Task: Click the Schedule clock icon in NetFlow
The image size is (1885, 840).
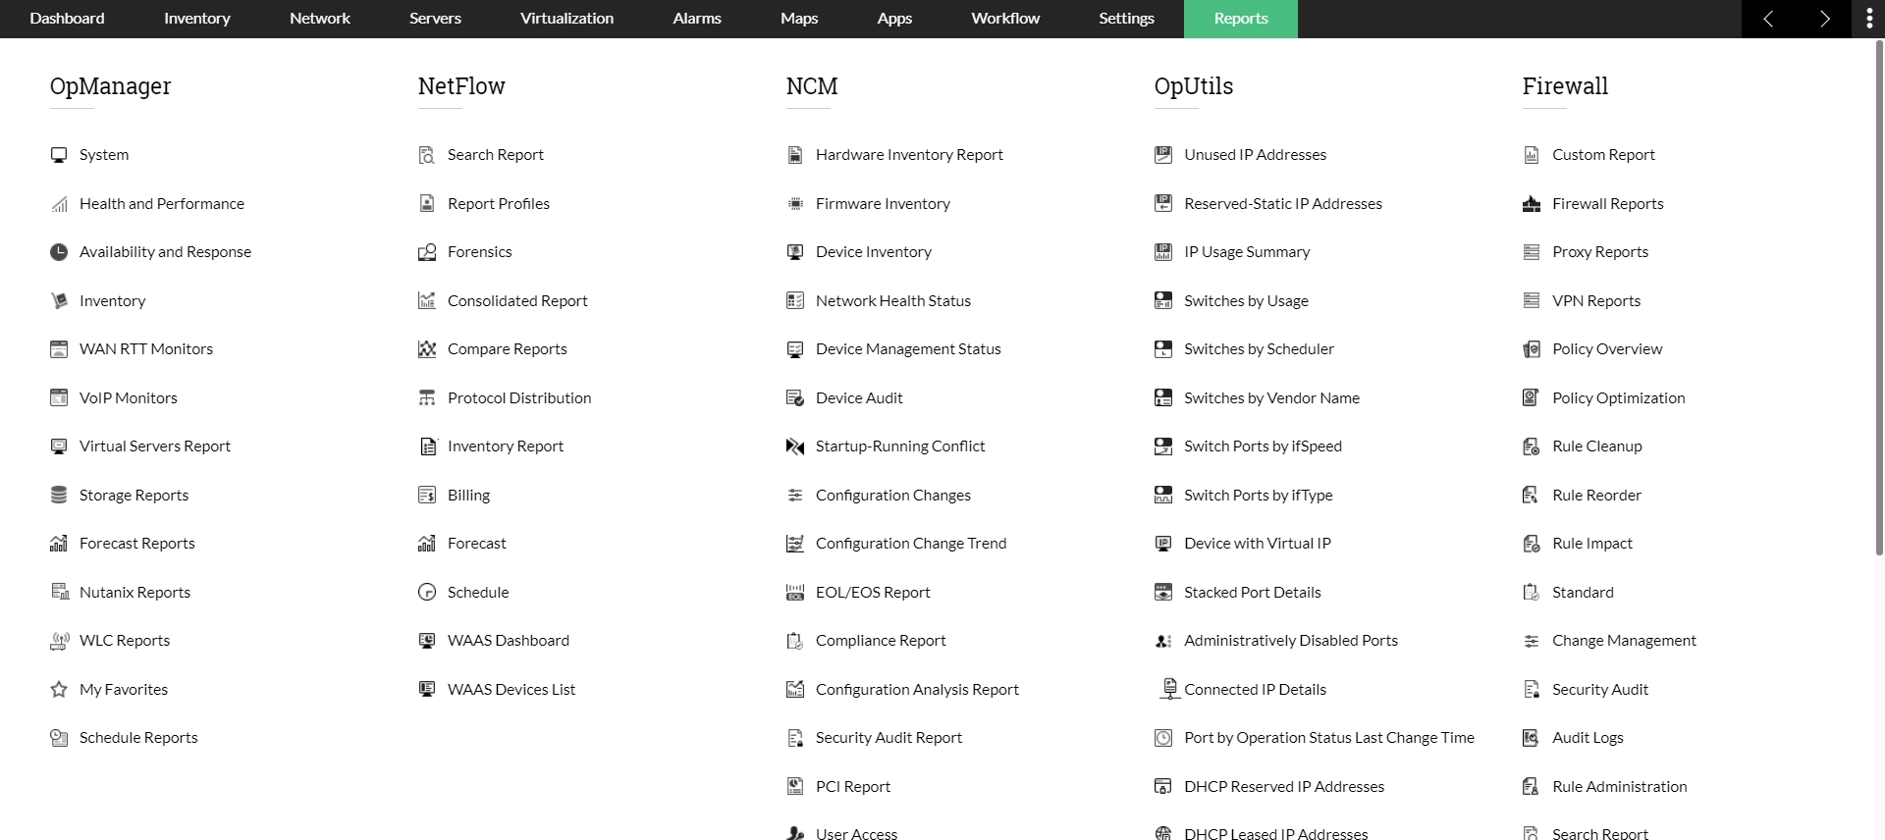Action: tap(427, 593)
